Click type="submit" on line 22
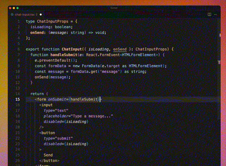 pos(58,139)
